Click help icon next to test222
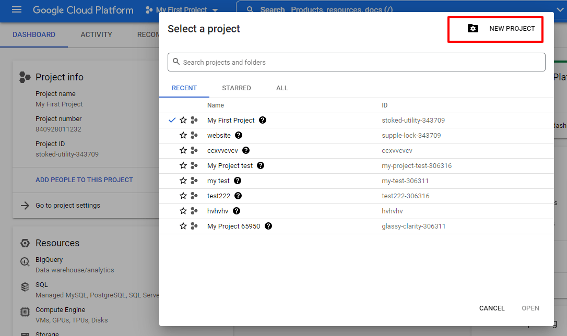Image resolution: width=567 pixels, height=336 pixels. point(238,196)
